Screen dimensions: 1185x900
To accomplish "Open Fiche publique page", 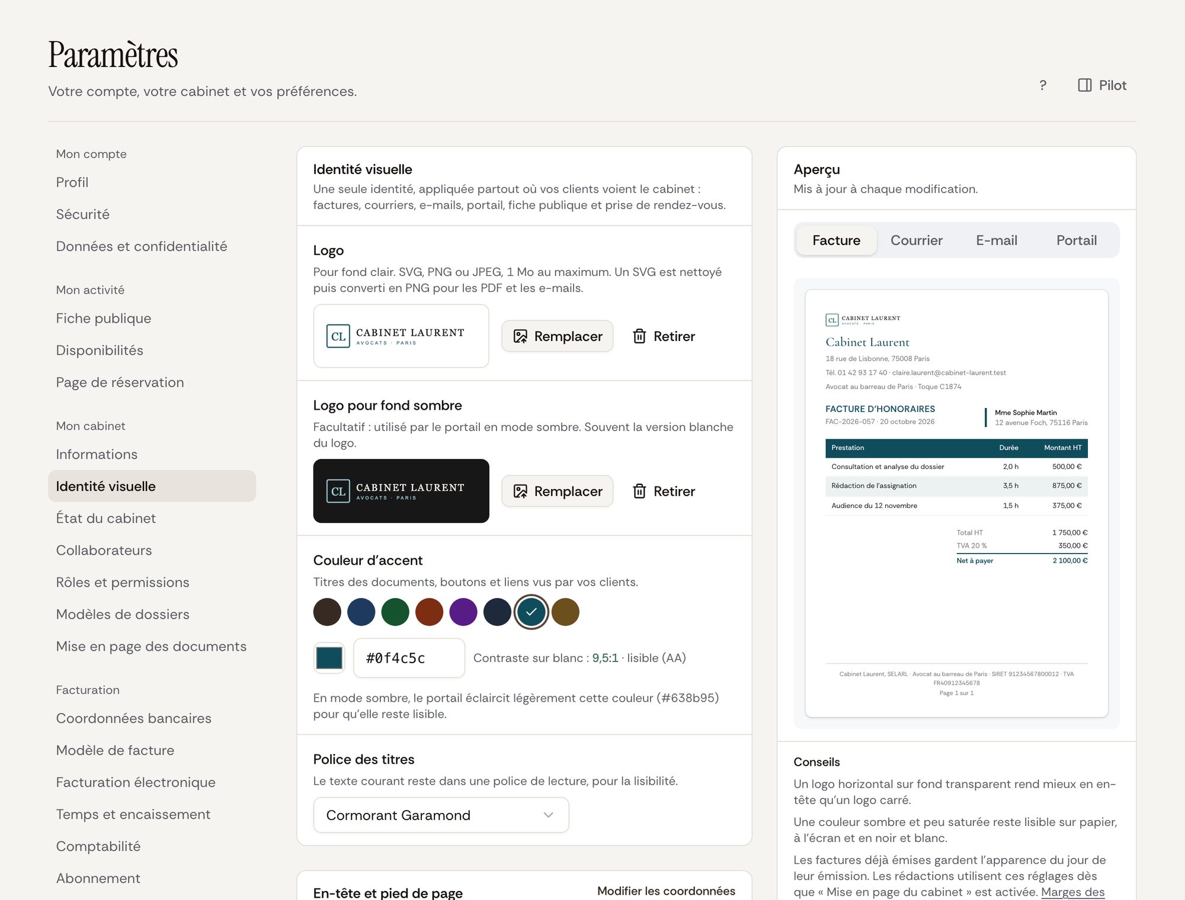I will [152, 319].
